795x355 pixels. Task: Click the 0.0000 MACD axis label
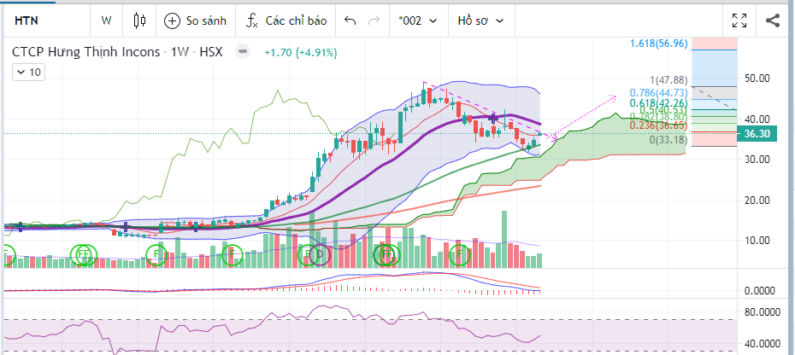click(x=758, y=291)
